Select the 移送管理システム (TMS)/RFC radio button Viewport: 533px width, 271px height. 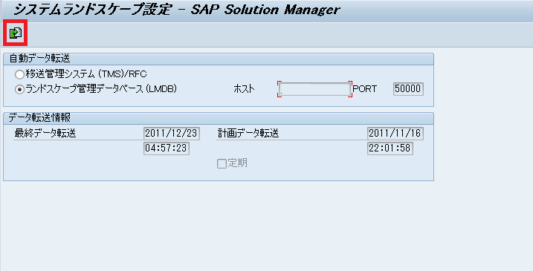[x=19, y=74]
